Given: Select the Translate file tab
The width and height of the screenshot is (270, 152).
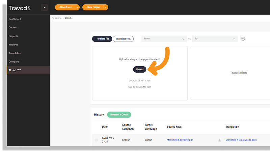Looking at the screenshot, I should [102, 39].
